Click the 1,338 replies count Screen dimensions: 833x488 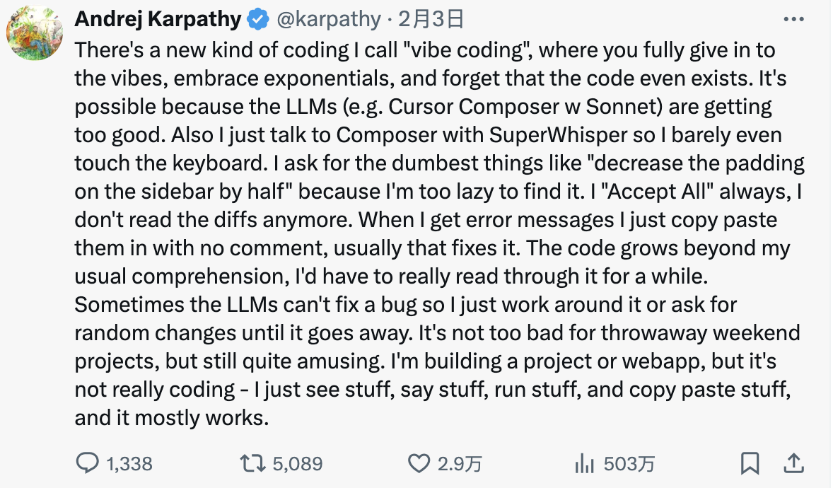(129, 464)
